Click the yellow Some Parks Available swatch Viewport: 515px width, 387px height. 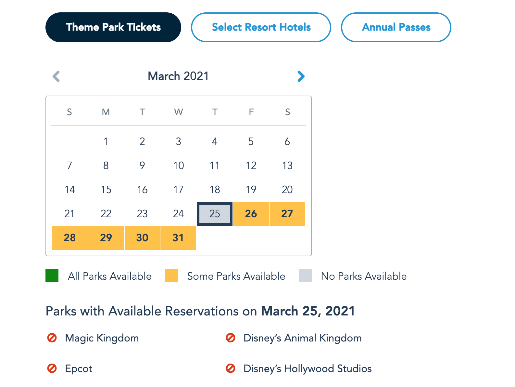pos(171,276)
